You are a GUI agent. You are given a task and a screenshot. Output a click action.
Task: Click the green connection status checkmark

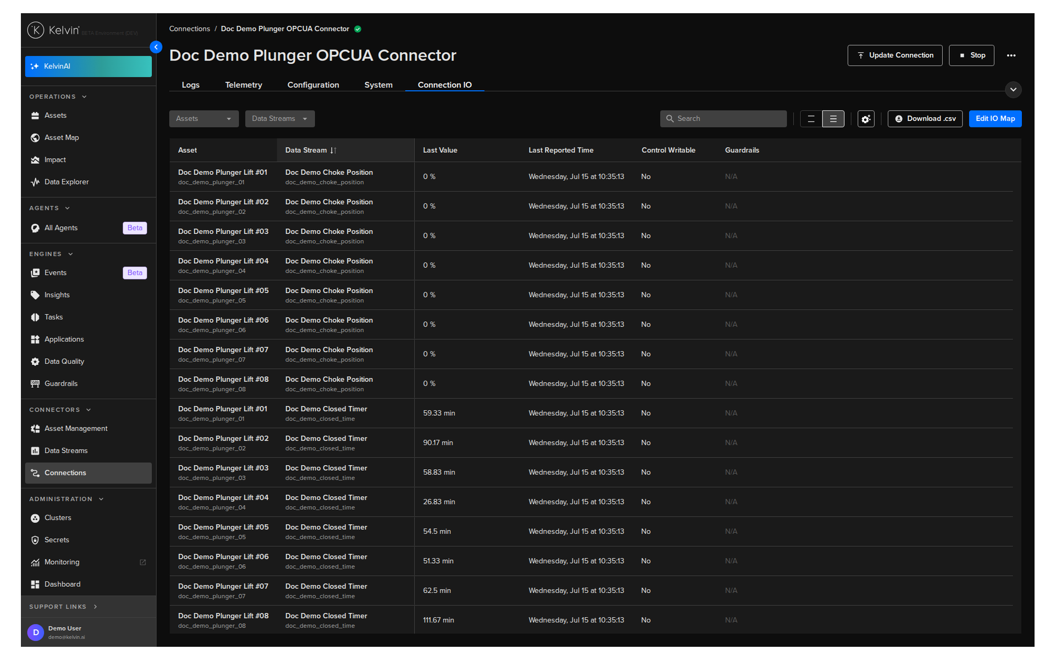click(x=358, y=29)
